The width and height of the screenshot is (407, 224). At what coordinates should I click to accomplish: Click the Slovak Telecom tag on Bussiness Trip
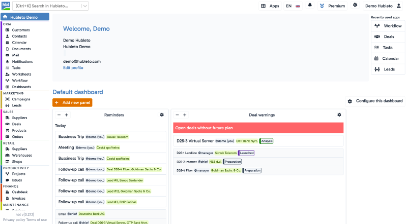pyautogui.click(x=118, y=137)
